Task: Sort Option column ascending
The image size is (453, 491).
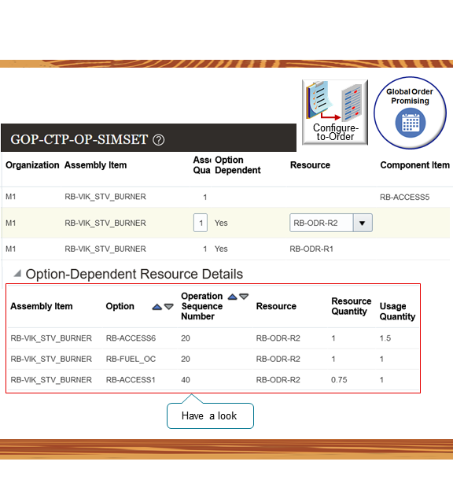Action: [x=157, y=307]
